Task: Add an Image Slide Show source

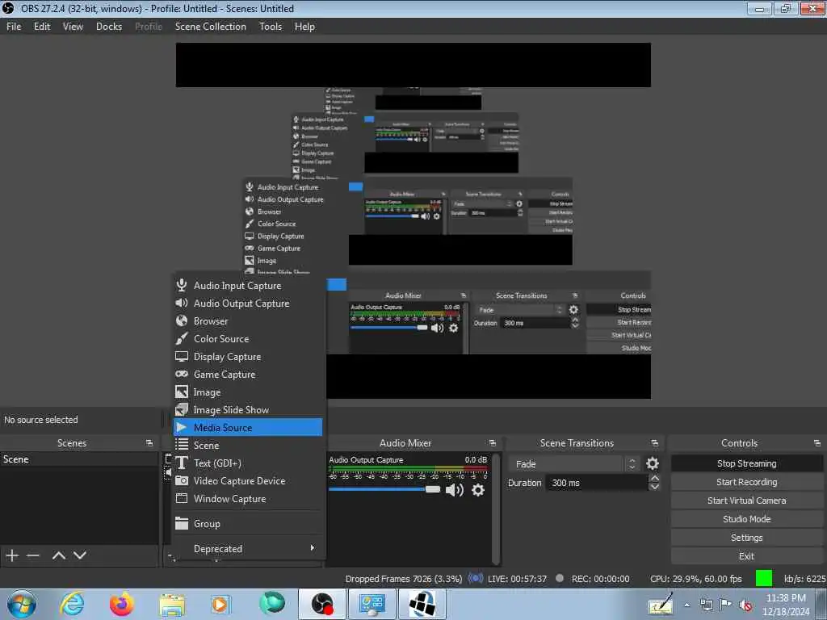Action: (x=248, y=409)
